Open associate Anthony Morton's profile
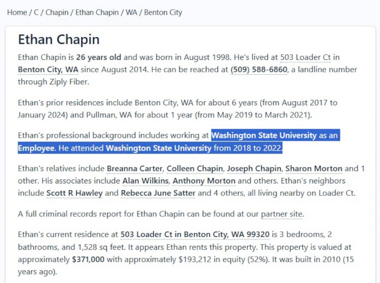Screen dimensions: 380x283 tap(204, 181)
